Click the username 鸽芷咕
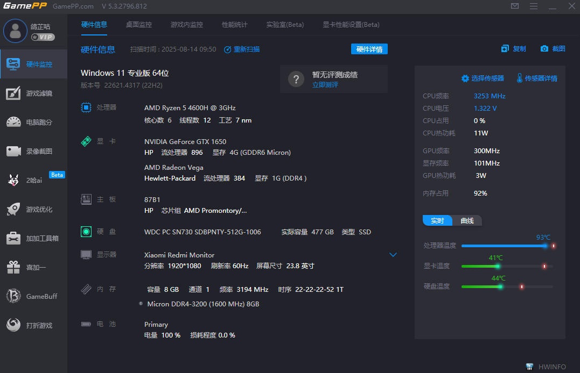Image resolution: width=580 pixels, height=373 pixels. click(40, 26)
